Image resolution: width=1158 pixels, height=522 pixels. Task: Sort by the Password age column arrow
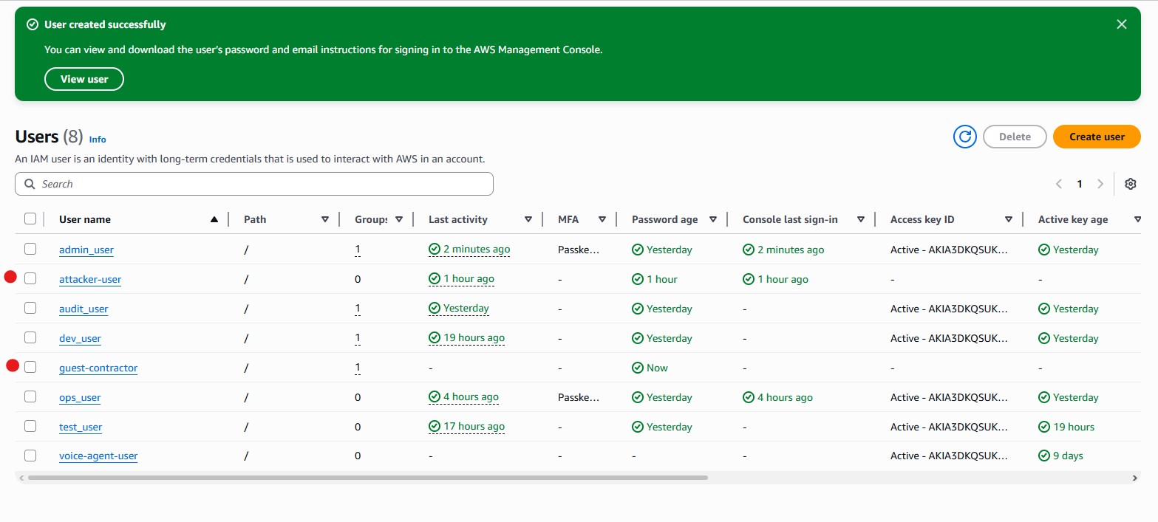coord(713,219)
